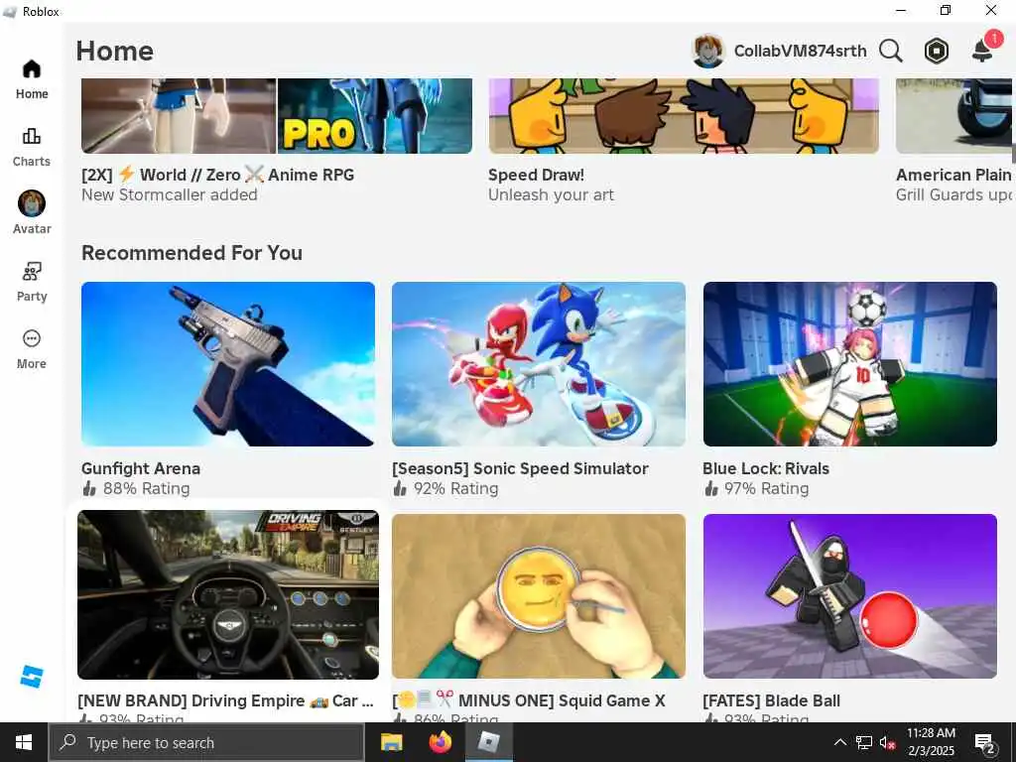The width and height of the screenshot is (1016, 762).
Task: Click the Gunfight Arena title
Action: click(141, 468)
